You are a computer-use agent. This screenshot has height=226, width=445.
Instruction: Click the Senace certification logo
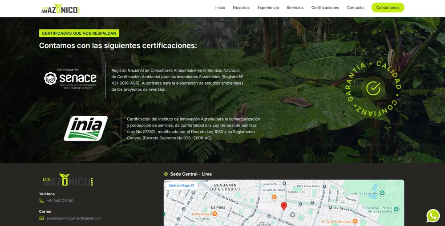coord(70,79)
